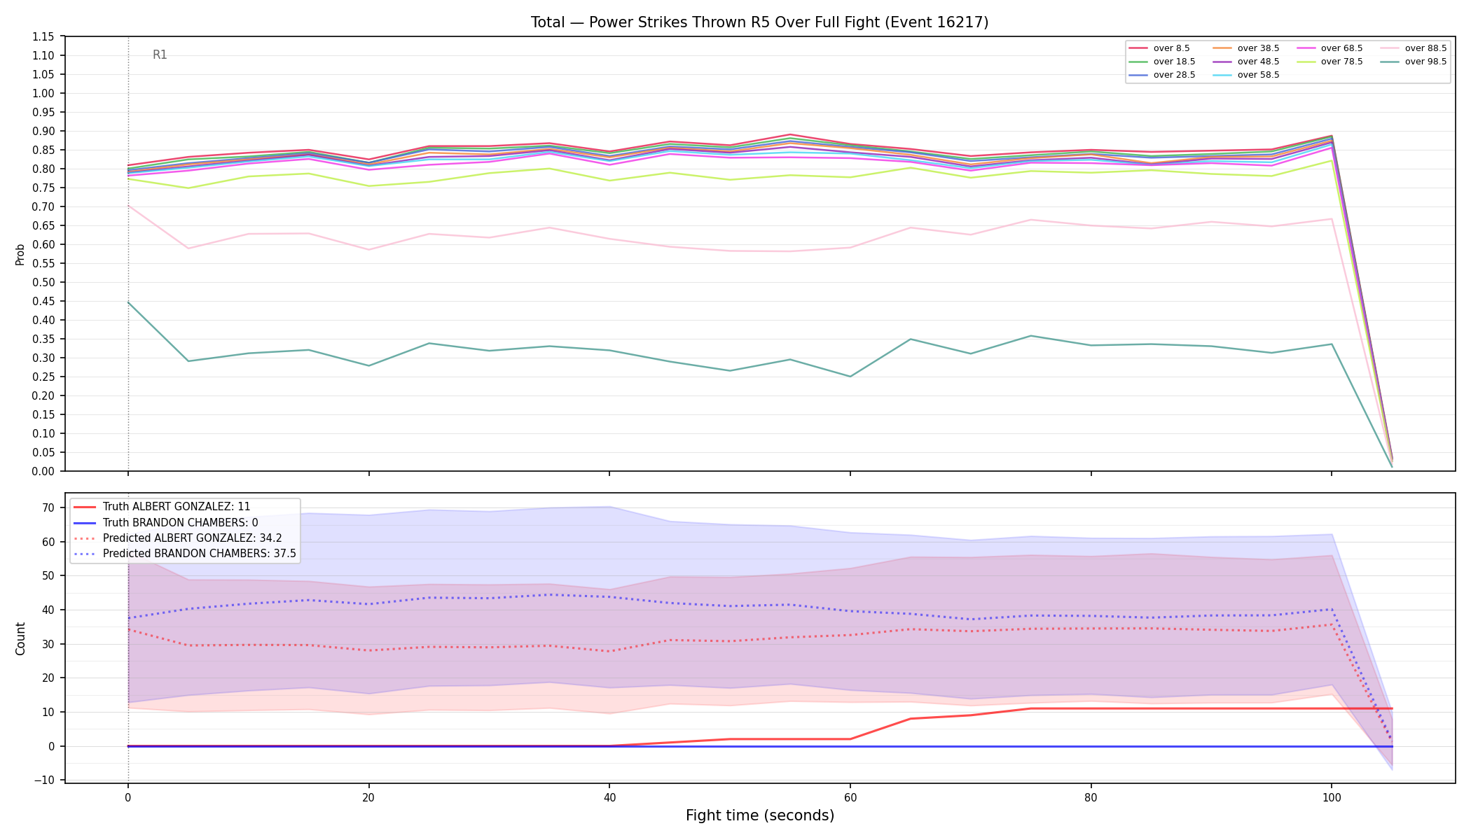Click the 100 tick label on the time axis

click(1331, 797)
